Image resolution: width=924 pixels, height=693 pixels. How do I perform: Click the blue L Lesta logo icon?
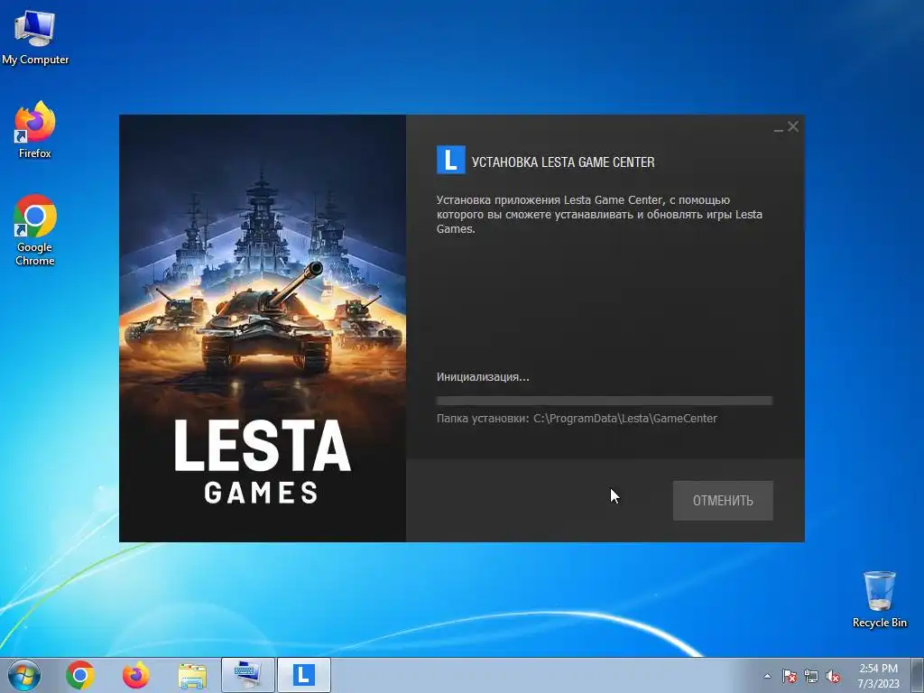click(451, 161)
